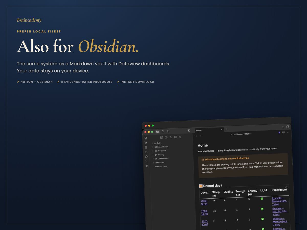Click the Light checkmark for 2026-10-04
307x230 pixels.
pos(262,199)
